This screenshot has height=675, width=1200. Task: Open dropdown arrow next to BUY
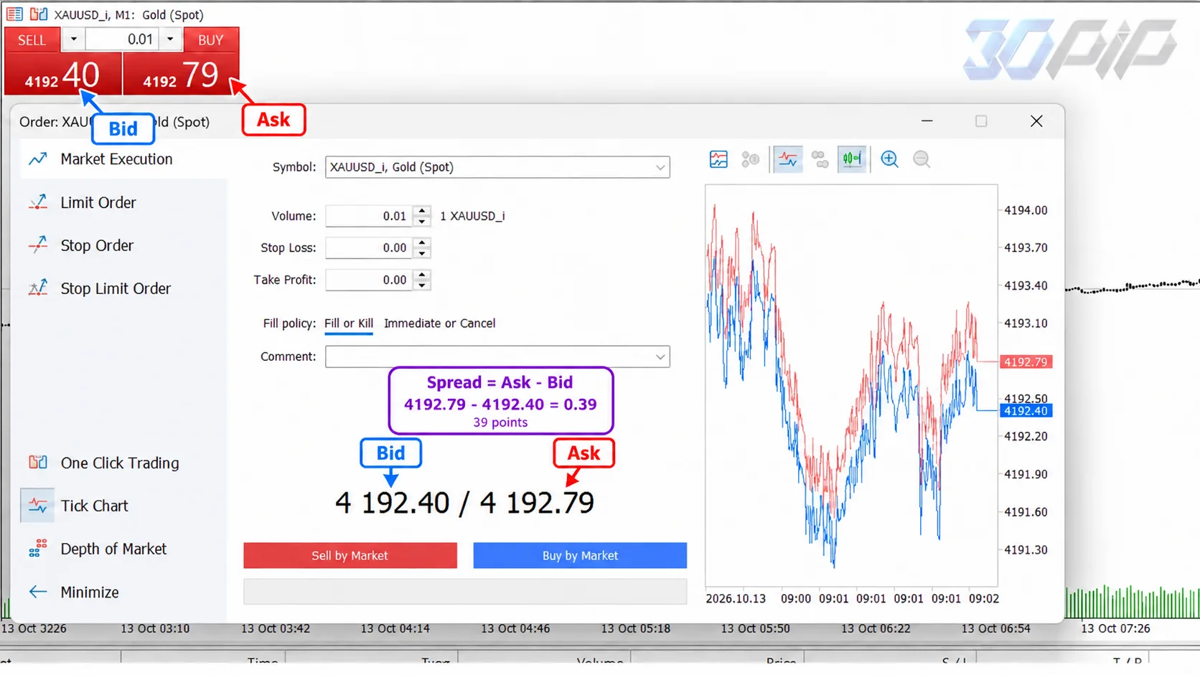tap(170, 39)
